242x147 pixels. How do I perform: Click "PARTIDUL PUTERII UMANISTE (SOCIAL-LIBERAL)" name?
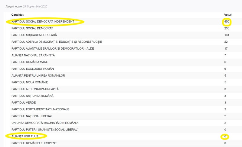click(45, 130)
